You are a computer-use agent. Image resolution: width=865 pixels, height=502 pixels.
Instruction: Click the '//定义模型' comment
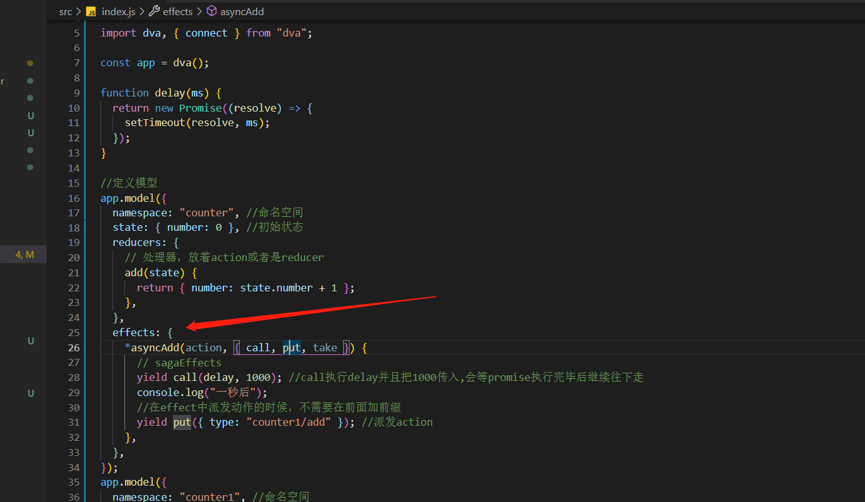click(x=129, y=183)
